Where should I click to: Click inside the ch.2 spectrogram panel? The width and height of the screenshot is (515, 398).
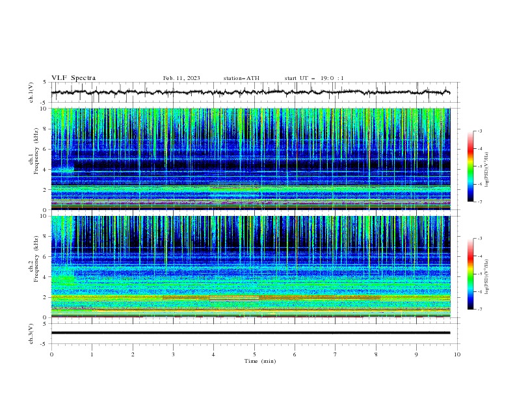coord(250,267)
